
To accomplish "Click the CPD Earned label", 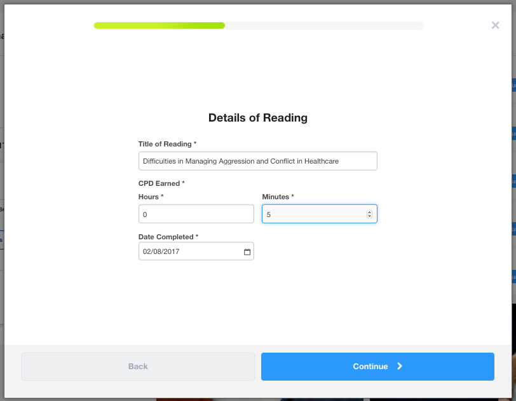I will click(x=161, y=183).
